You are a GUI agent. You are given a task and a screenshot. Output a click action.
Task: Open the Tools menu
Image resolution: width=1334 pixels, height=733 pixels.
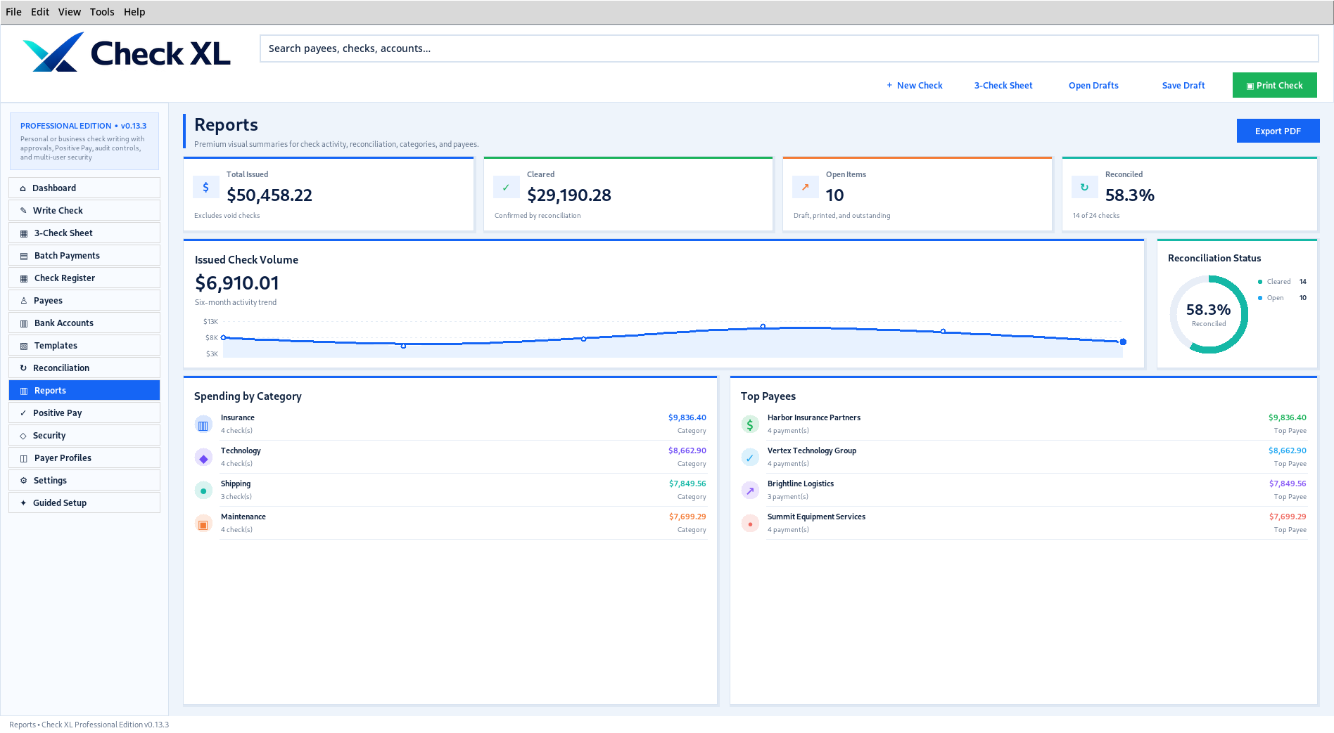102,12
